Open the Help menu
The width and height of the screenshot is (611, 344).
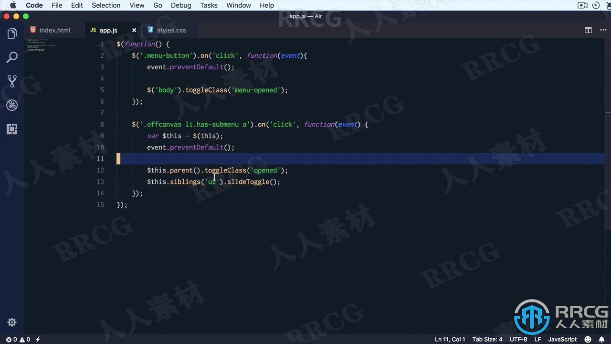tap(267, 5)
